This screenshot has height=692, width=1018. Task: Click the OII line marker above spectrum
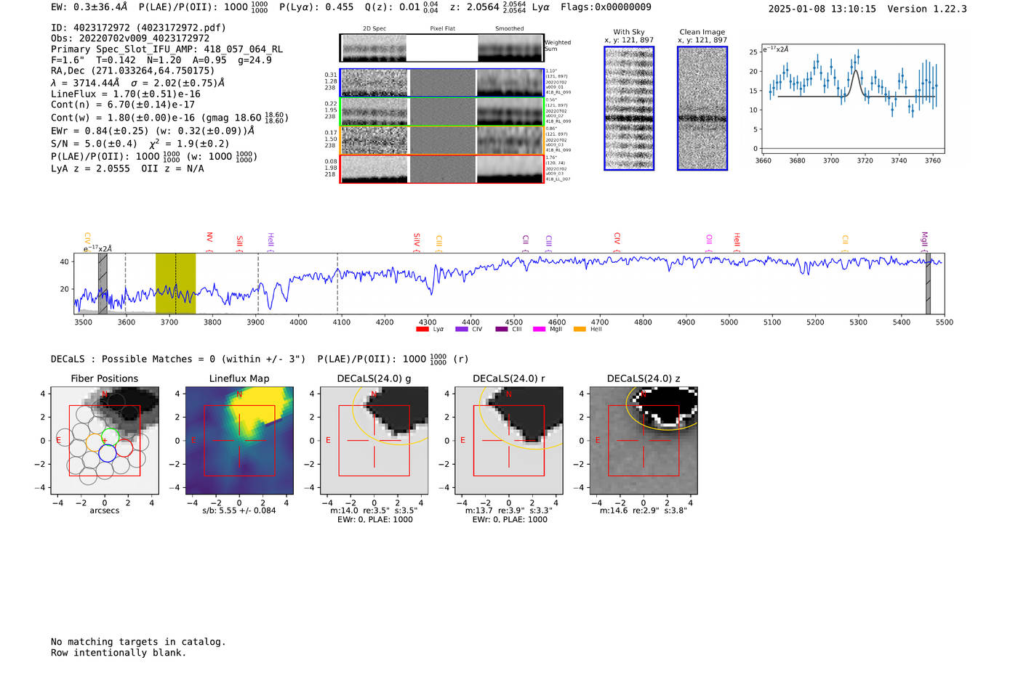pos(709,241)
